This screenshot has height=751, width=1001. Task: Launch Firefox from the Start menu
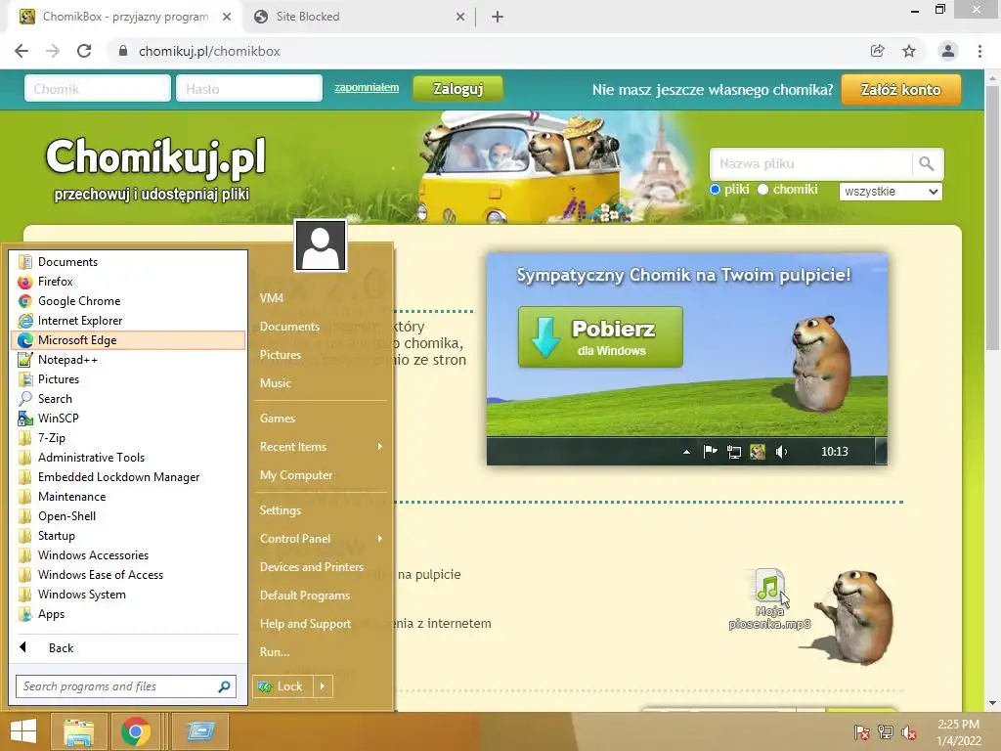(128, 282)
